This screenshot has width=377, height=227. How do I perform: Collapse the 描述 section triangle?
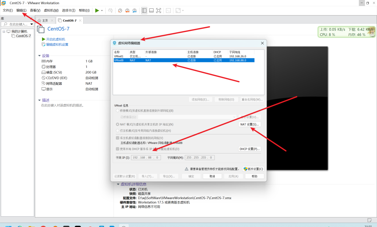(39, 100)
